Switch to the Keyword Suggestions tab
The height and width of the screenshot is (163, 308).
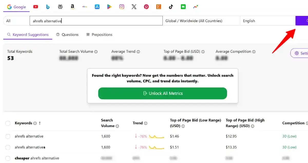[28, 35]
